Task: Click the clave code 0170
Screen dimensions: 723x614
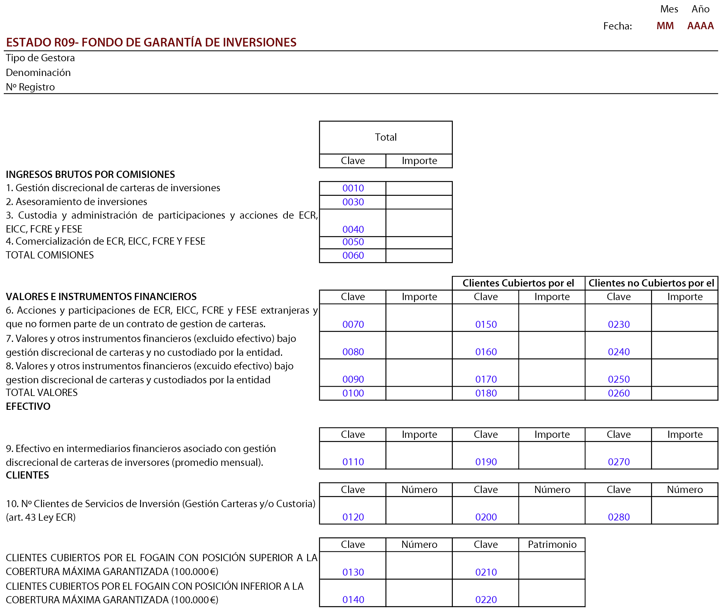Action: tap(486, 379)
